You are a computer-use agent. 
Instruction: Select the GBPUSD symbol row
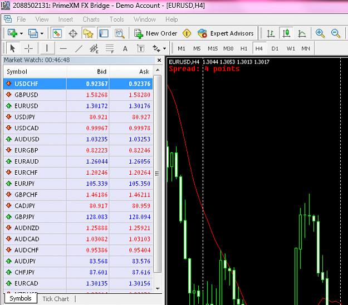pyautogui.click(x=78, y=95)
